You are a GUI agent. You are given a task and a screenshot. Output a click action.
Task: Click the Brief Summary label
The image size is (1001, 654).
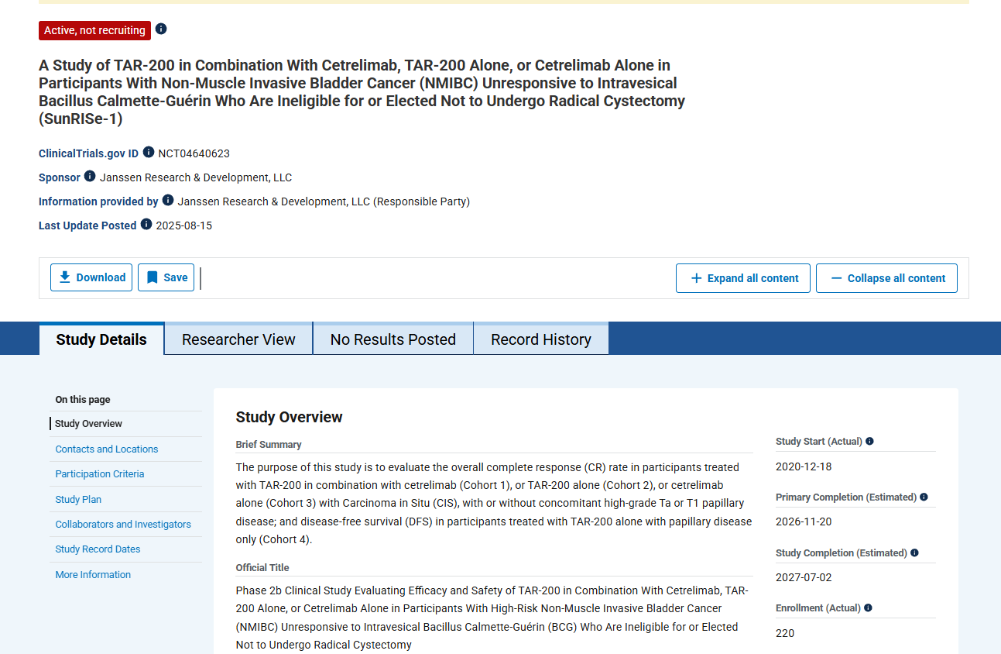pyautogui.click(x=269, y=444)
